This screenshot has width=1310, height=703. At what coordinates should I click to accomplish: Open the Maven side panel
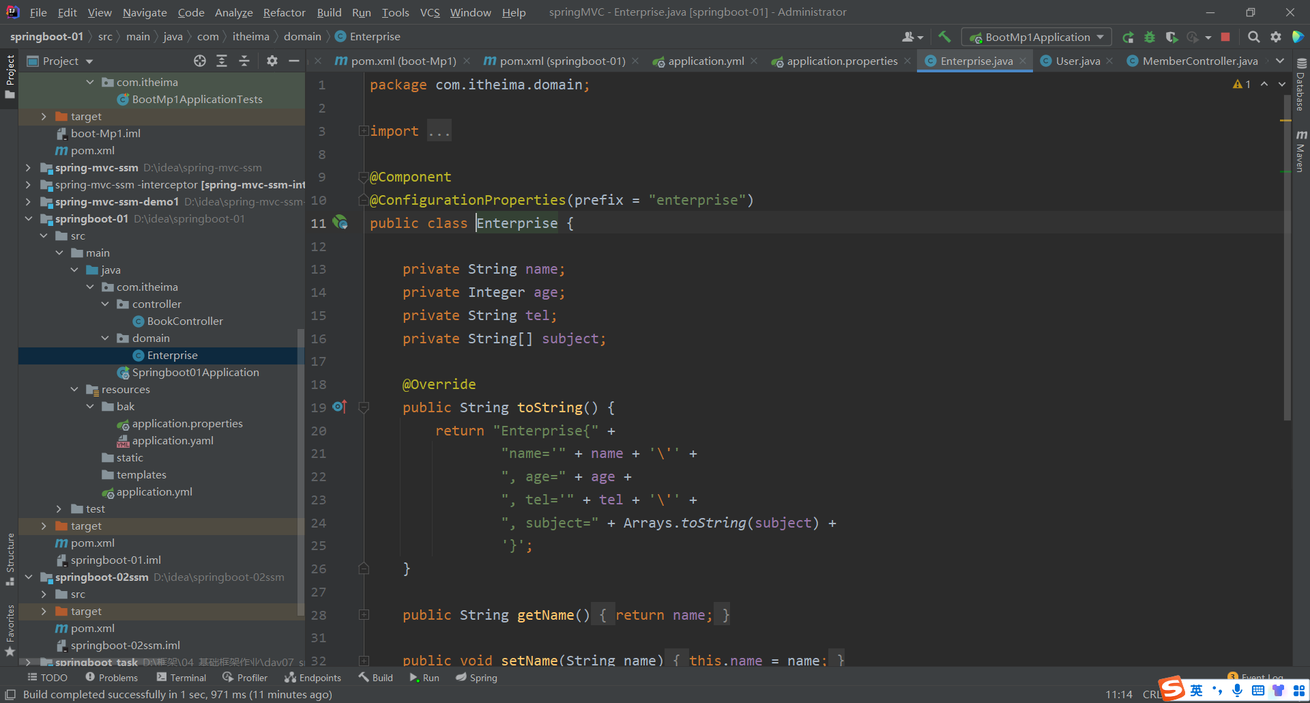1301,151
